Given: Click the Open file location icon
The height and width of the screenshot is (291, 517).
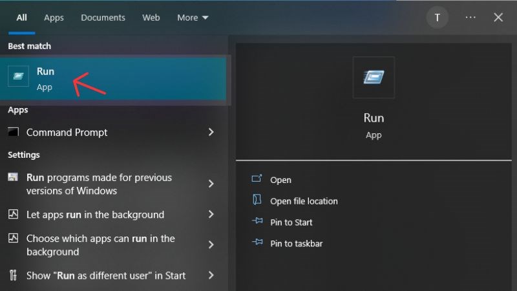Looking at the screenshot, I should [257, 200].
